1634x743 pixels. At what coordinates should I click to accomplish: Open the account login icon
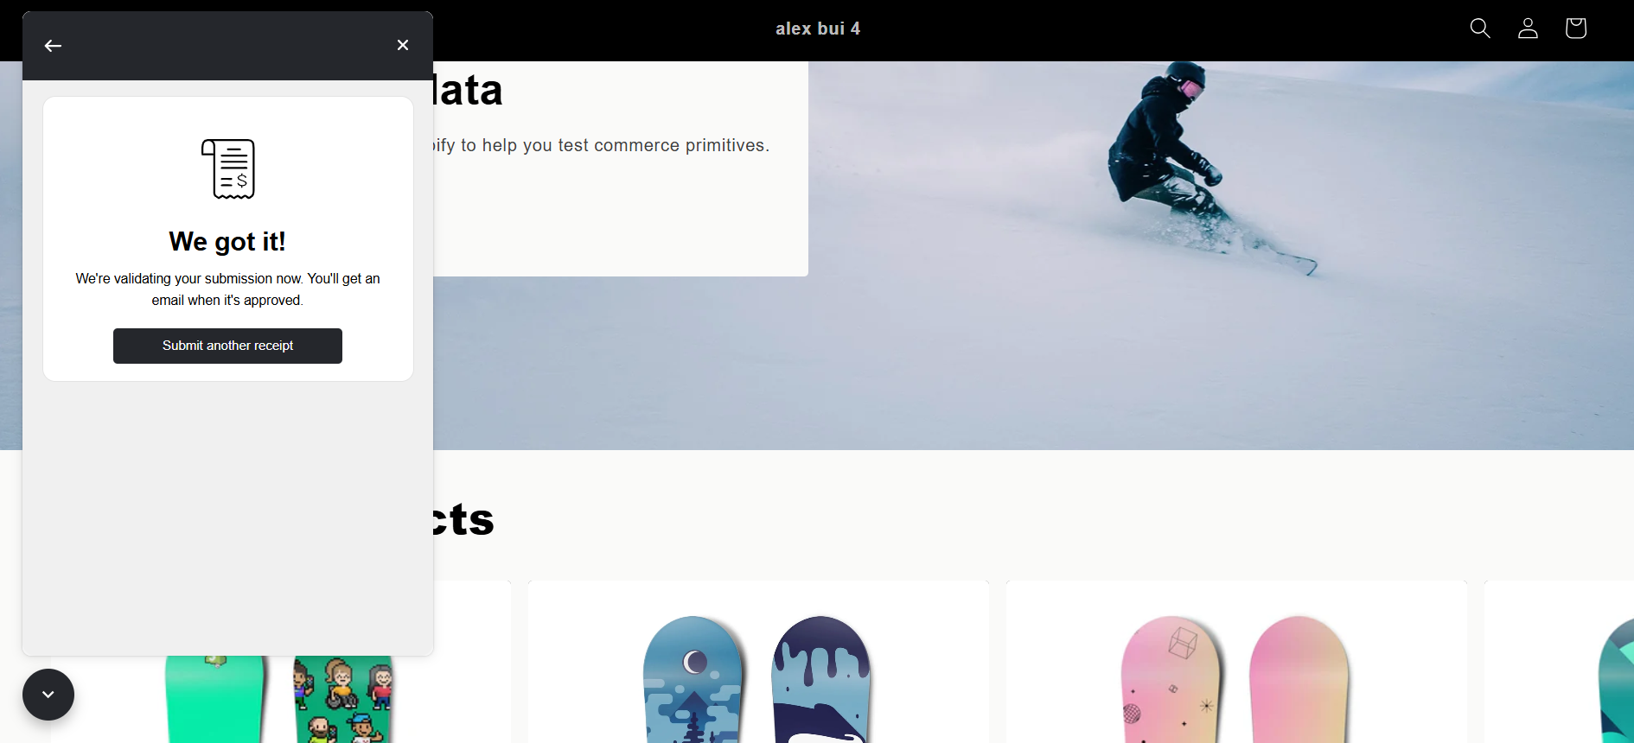coord(1528,29)
